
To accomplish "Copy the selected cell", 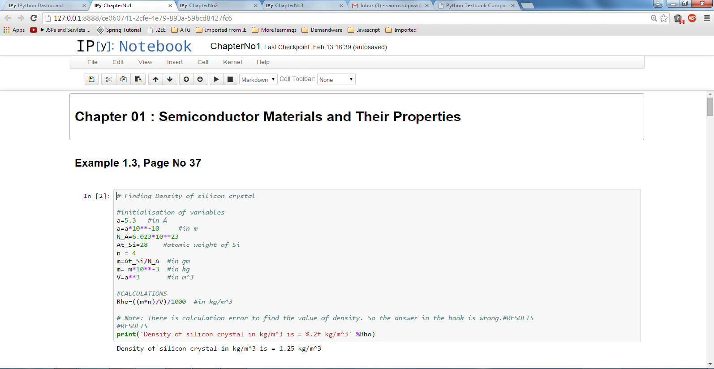I will pyautogui.click(x=123, y=79).
